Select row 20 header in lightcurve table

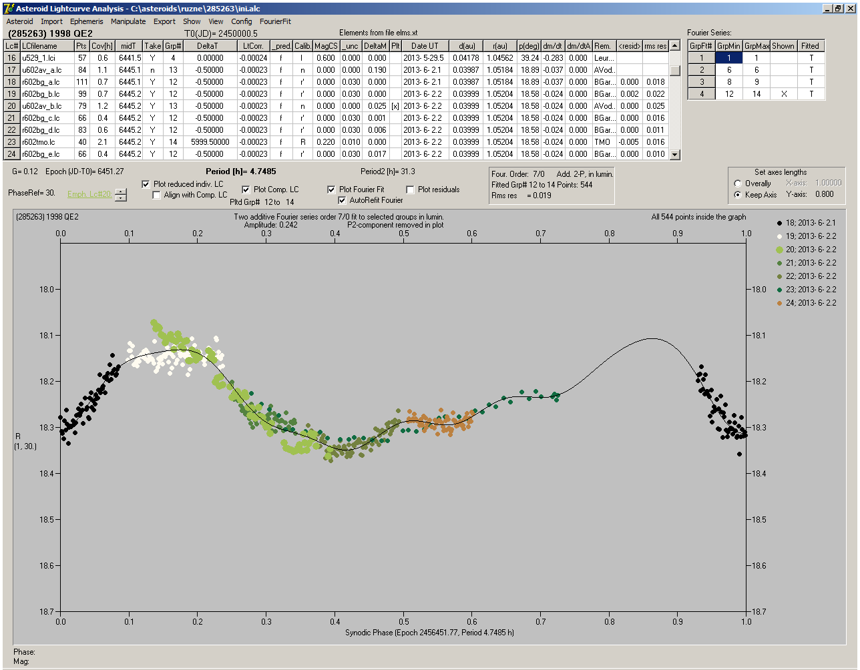pyautogui.click(x=11, y=106)
